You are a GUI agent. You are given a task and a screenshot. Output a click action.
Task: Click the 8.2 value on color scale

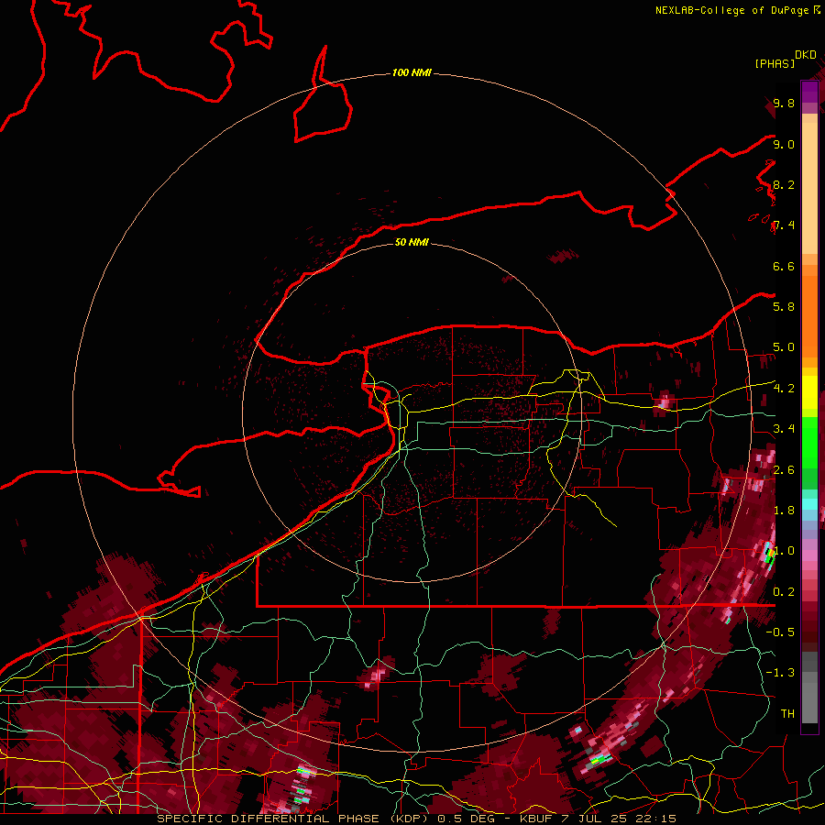point(784,185)
